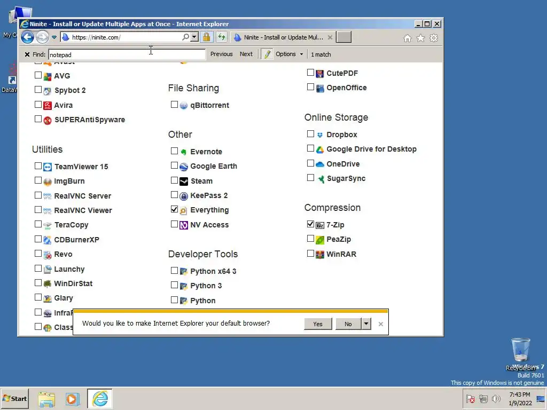The height and width of the screenshot is (410, 547).
Task: Click the qBittorrent icon
Action: [184, 105]
